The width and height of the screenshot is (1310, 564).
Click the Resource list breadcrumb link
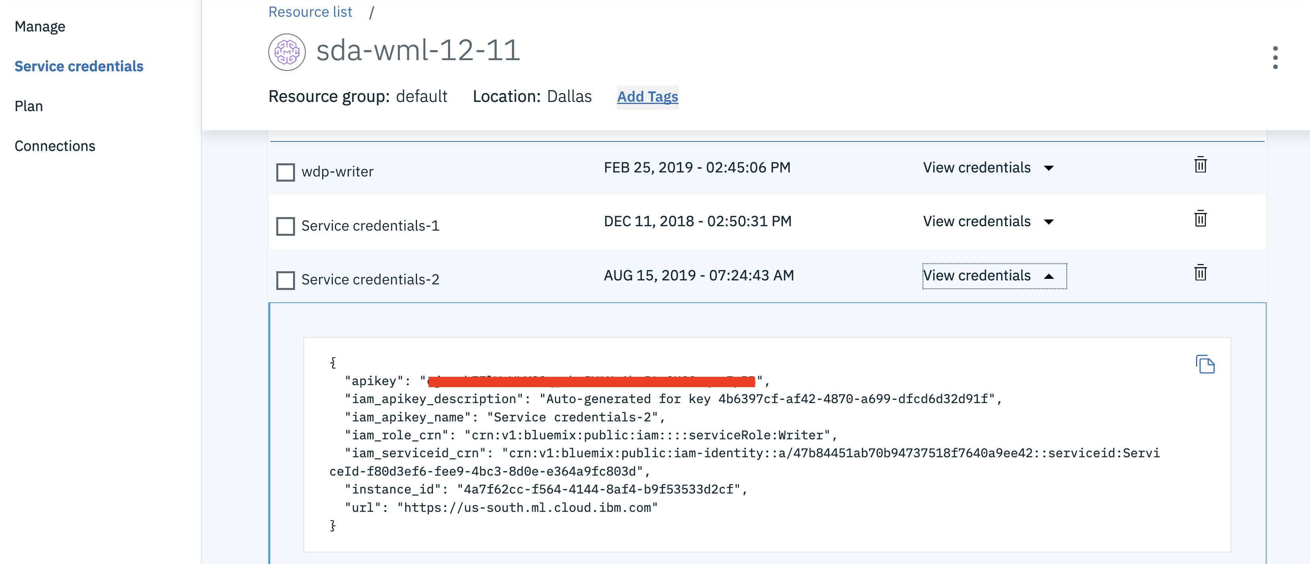point(310,12)
